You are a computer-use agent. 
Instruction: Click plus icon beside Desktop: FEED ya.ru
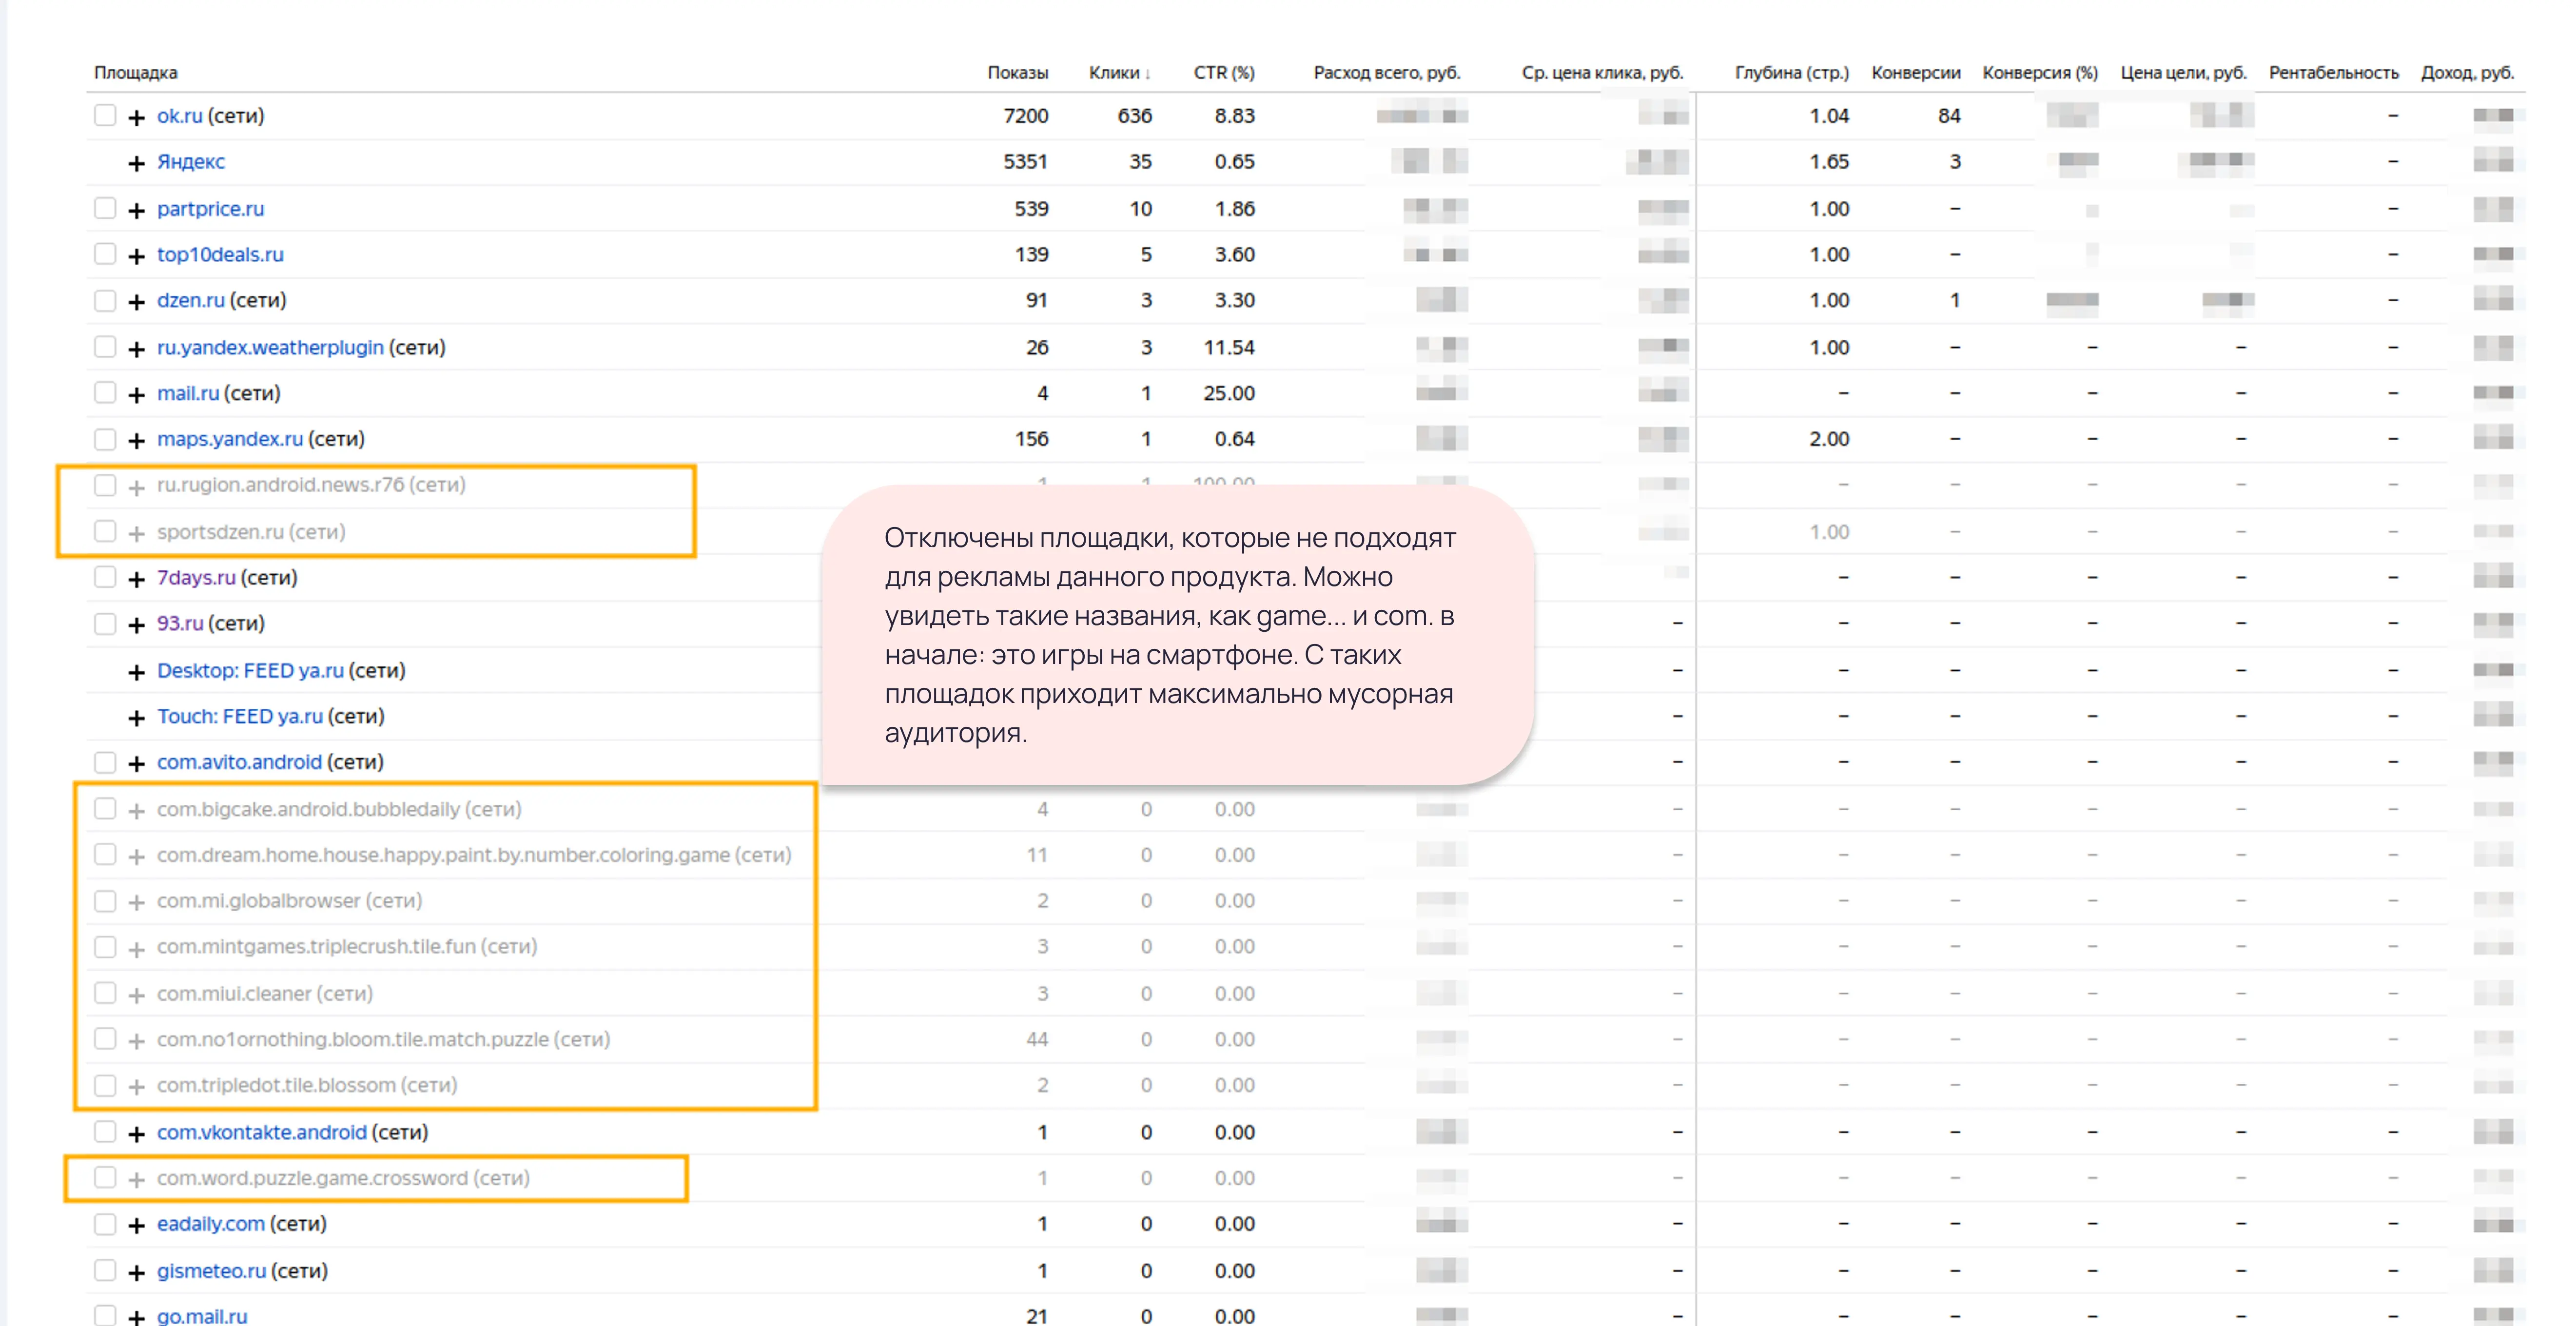click(137, 672)
